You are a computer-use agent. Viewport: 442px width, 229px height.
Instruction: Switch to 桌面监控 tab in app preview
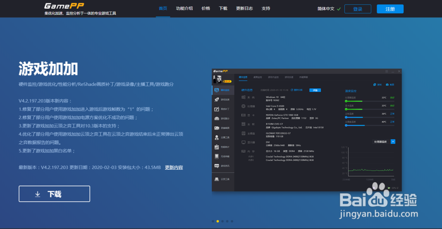click(x=257, y=77)
